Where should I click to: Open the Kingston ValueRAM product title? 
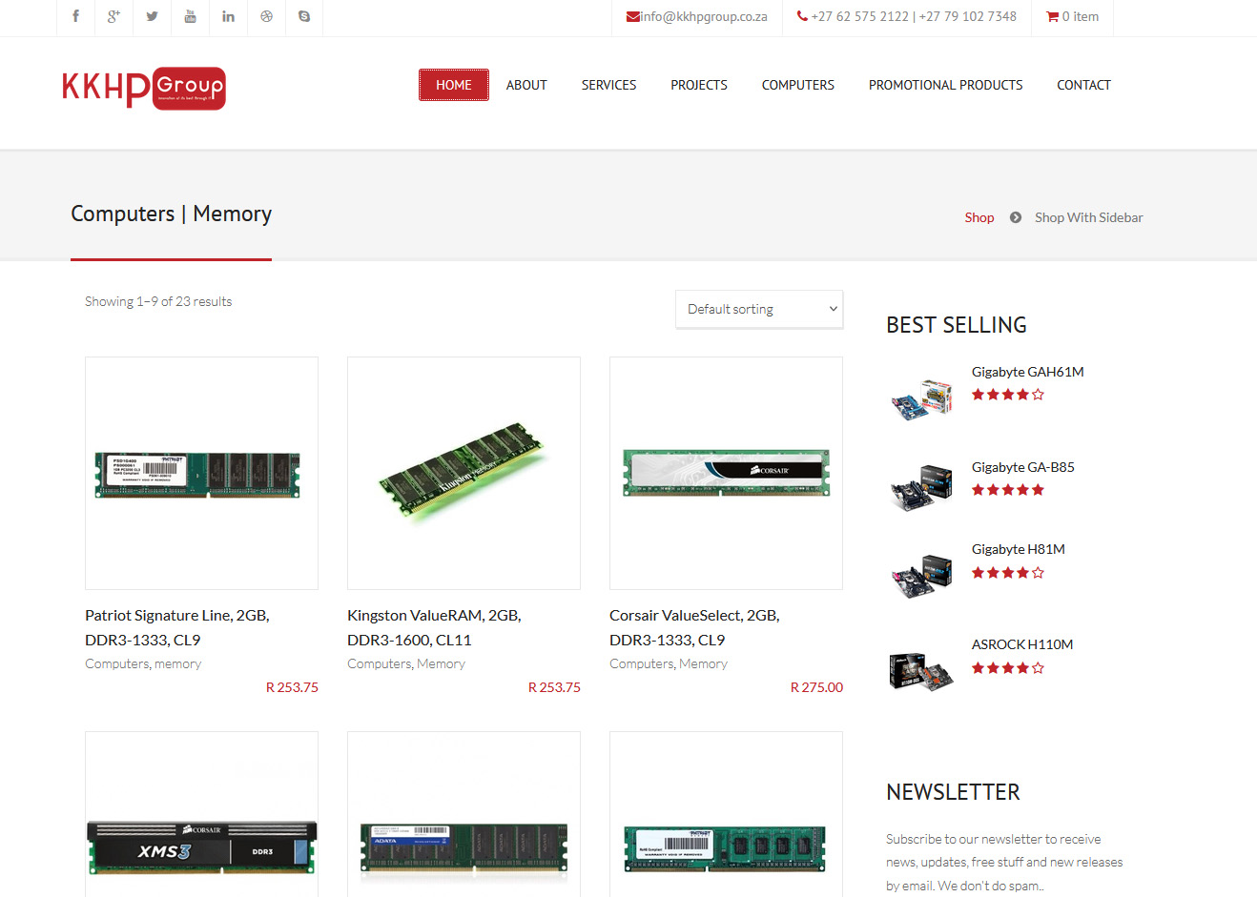[434, 627]
